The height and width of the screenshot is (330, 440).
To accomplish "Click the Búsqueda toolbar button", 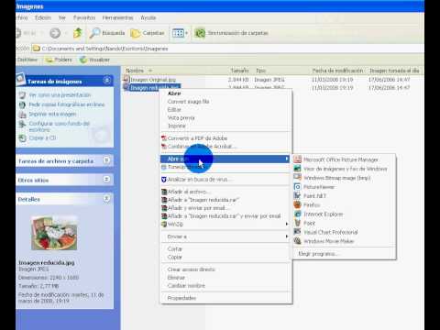I will coord(107,33).
